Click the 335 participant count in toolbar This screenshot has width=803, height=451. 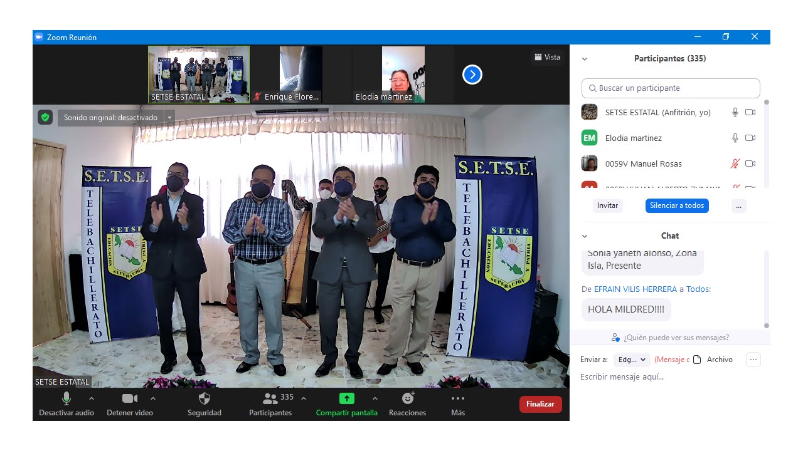[287, 397]
